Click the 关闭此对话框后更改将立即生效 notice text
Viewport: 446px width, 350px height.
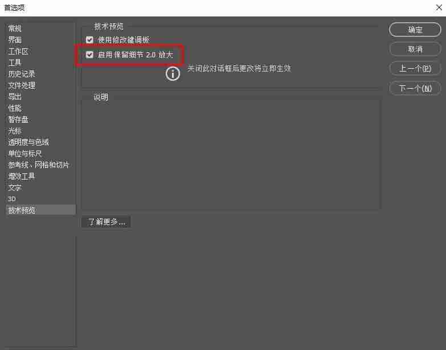click(239, 68)
